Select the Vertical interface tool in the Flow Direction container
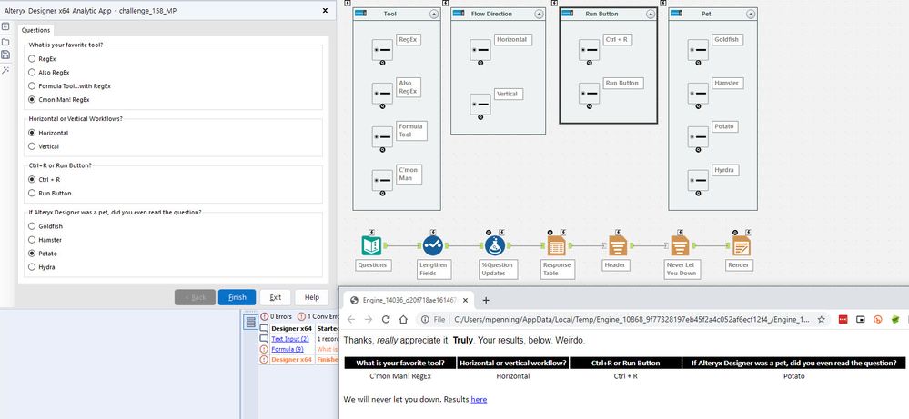The width and height of the screenshot is (909, 419). coord(480,105)
